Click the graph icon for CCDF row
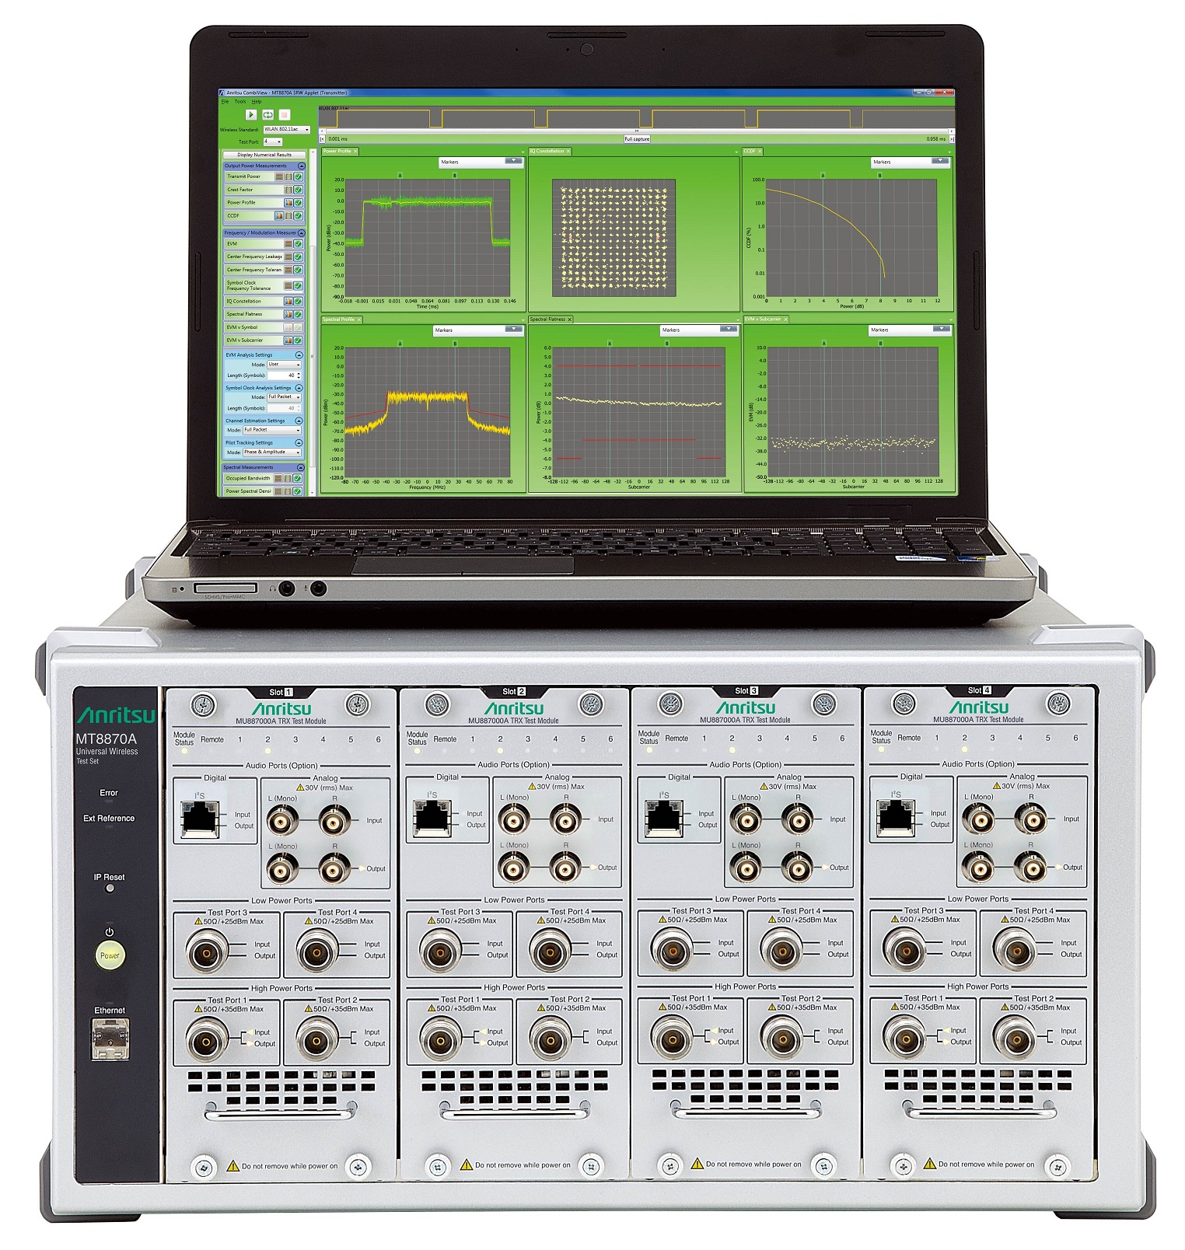 pyautogui.click(x=280, y=216)
